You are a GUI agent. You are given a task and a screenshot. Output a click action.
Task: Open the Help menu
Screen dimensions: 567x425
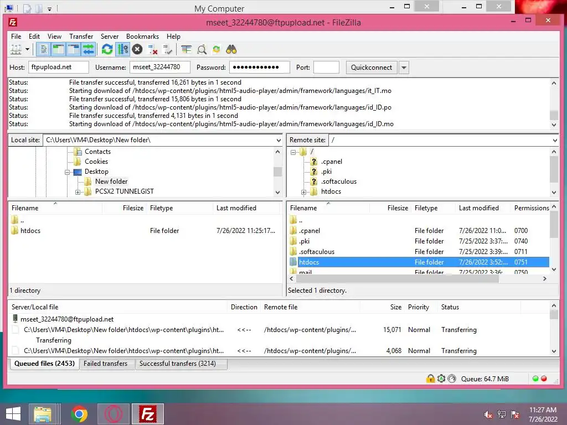pyautogui.click(x=173, y=36)
